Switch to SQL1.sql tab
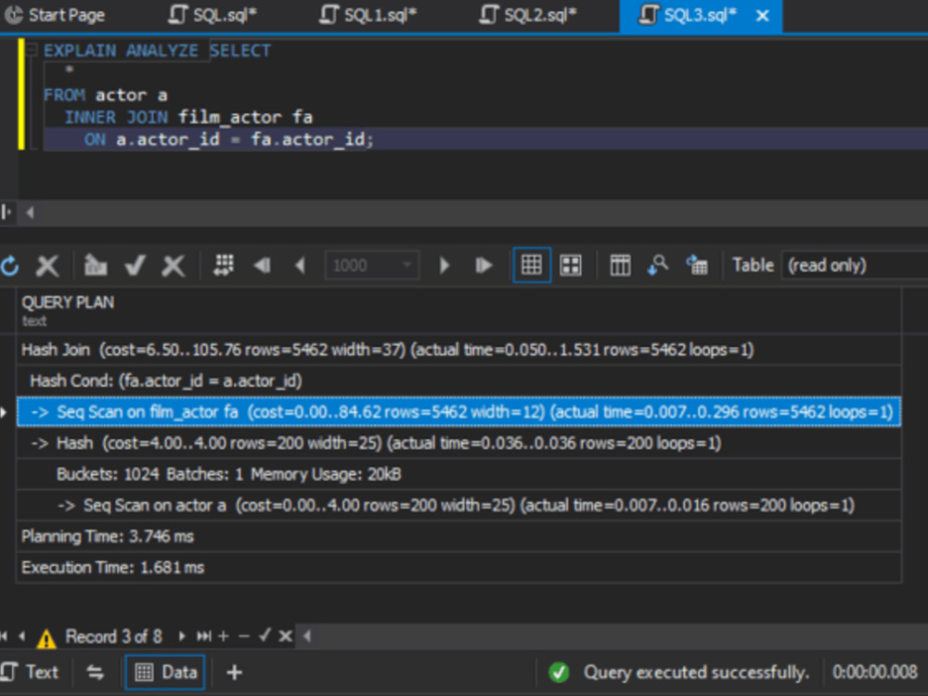Screen dimensions: 928x696 point(368,15)
